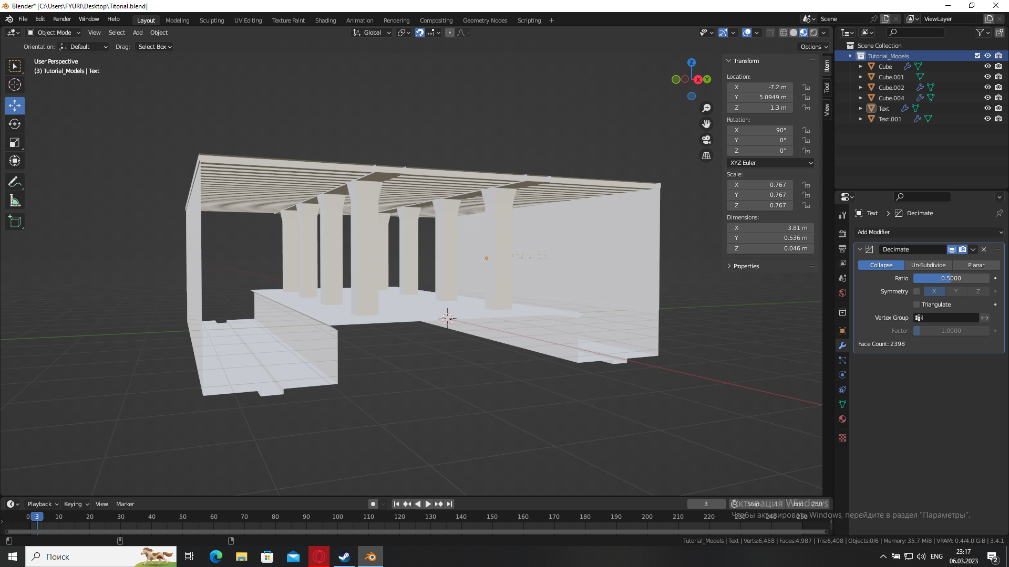Image resolution: width=1009 pixels, height=567 pixels.
Task: Open the Material properties tab icon
Action: [x=842, y=419]
